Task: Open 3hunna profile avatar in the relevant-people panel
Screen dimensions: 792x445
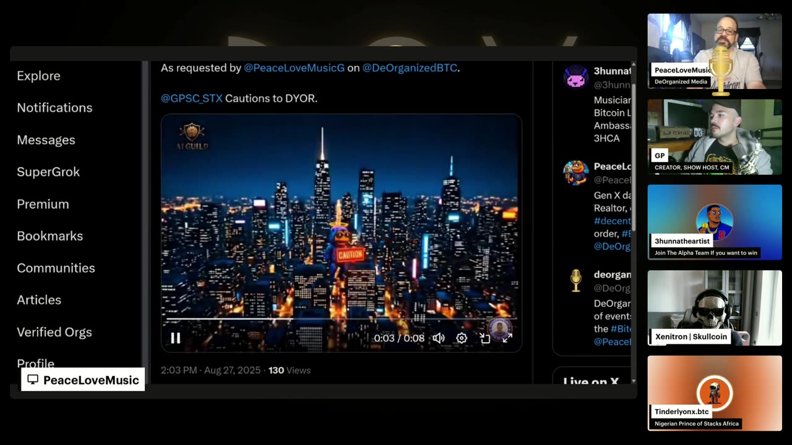Action: [x=575, y=77]
